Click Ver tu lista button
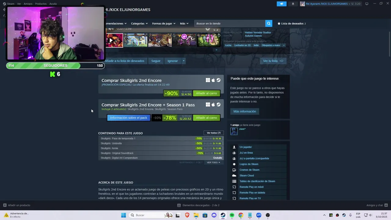 273,61
